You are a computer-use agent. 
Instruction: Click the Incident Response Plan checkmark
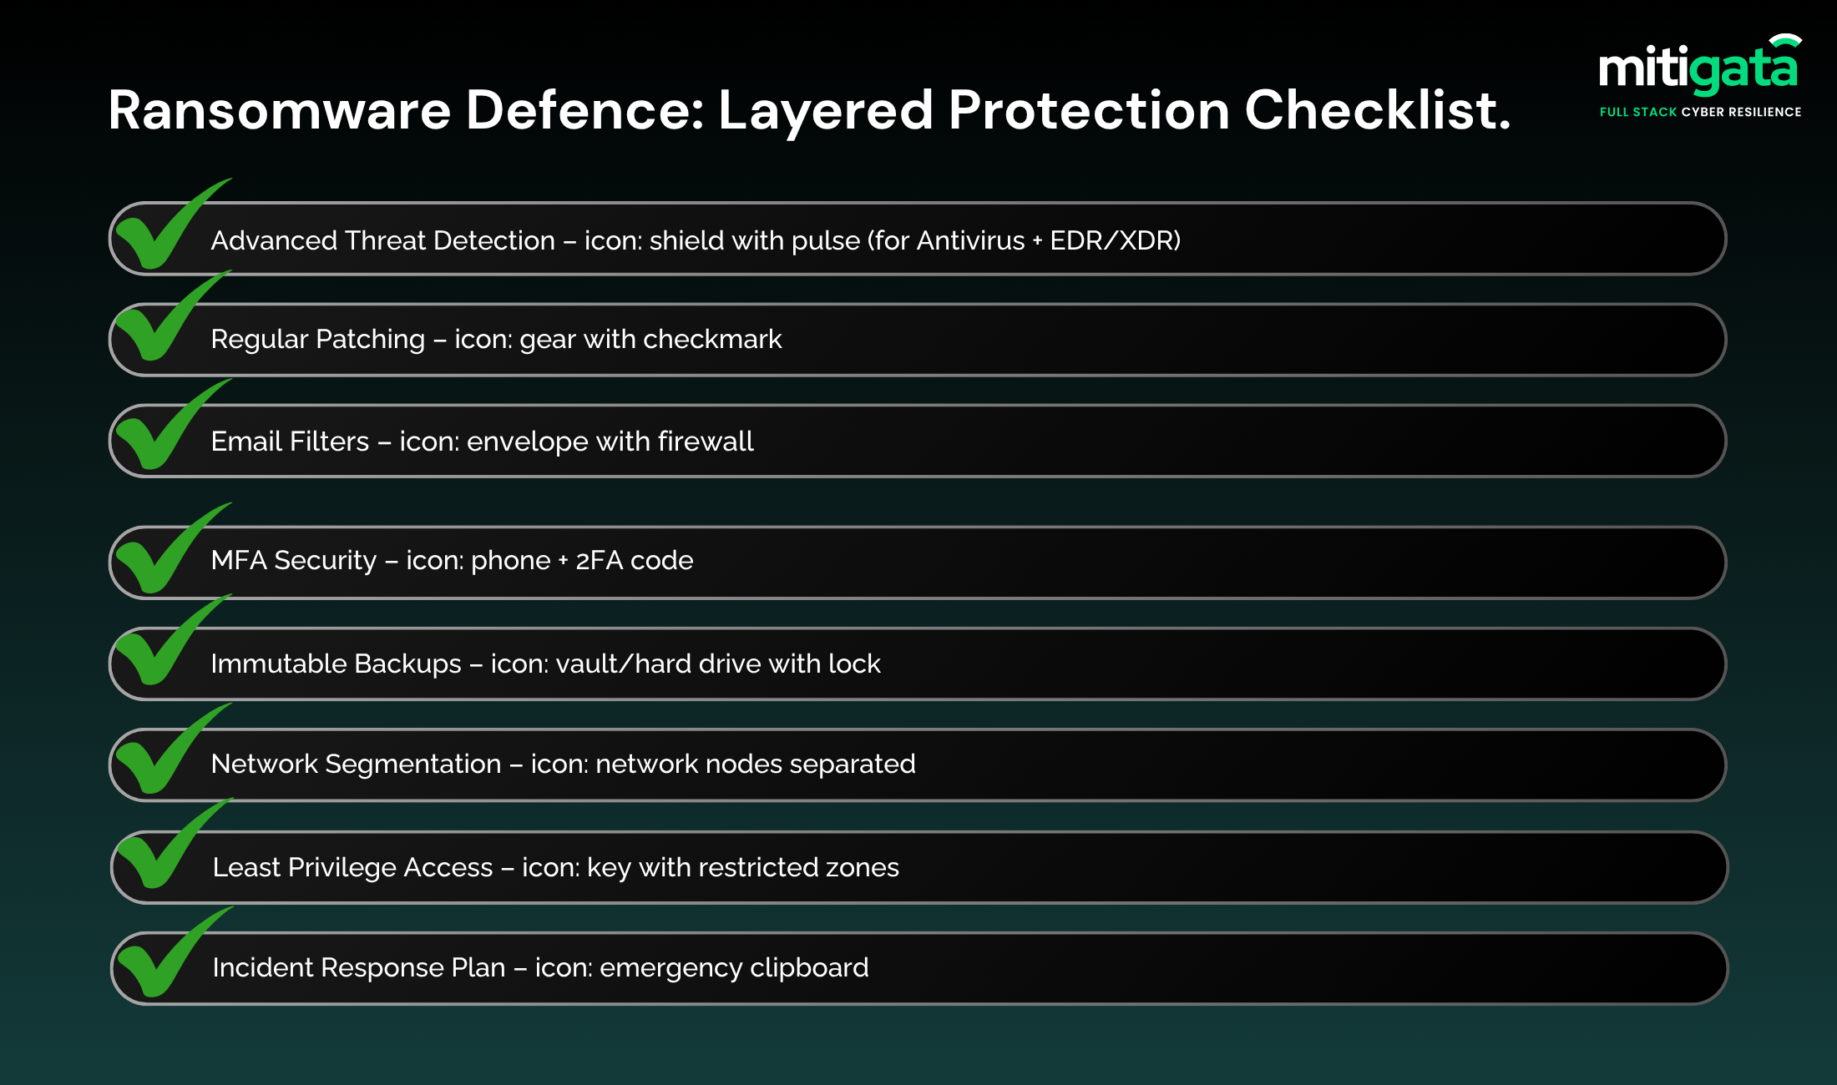(x=164, y=957)
